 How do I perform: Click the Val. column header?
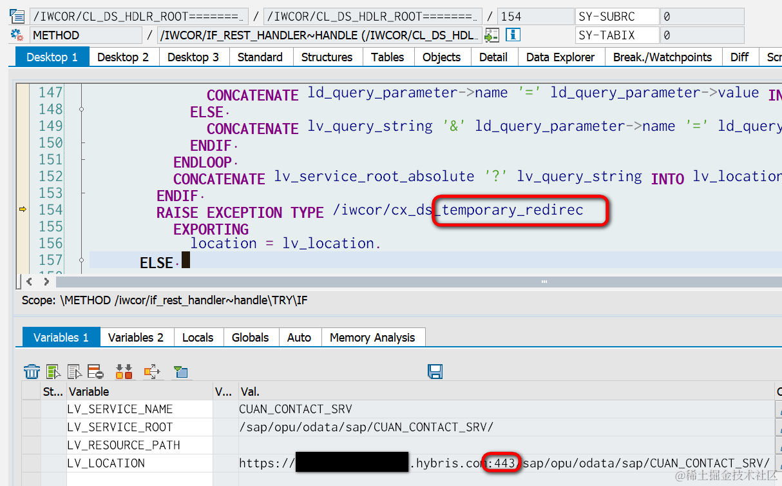point(506,391)
